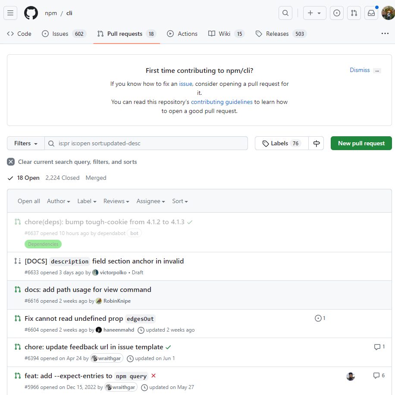Screen dimensions: 395x395
Task: Open docs: add path usage PR
Action: 88,290
